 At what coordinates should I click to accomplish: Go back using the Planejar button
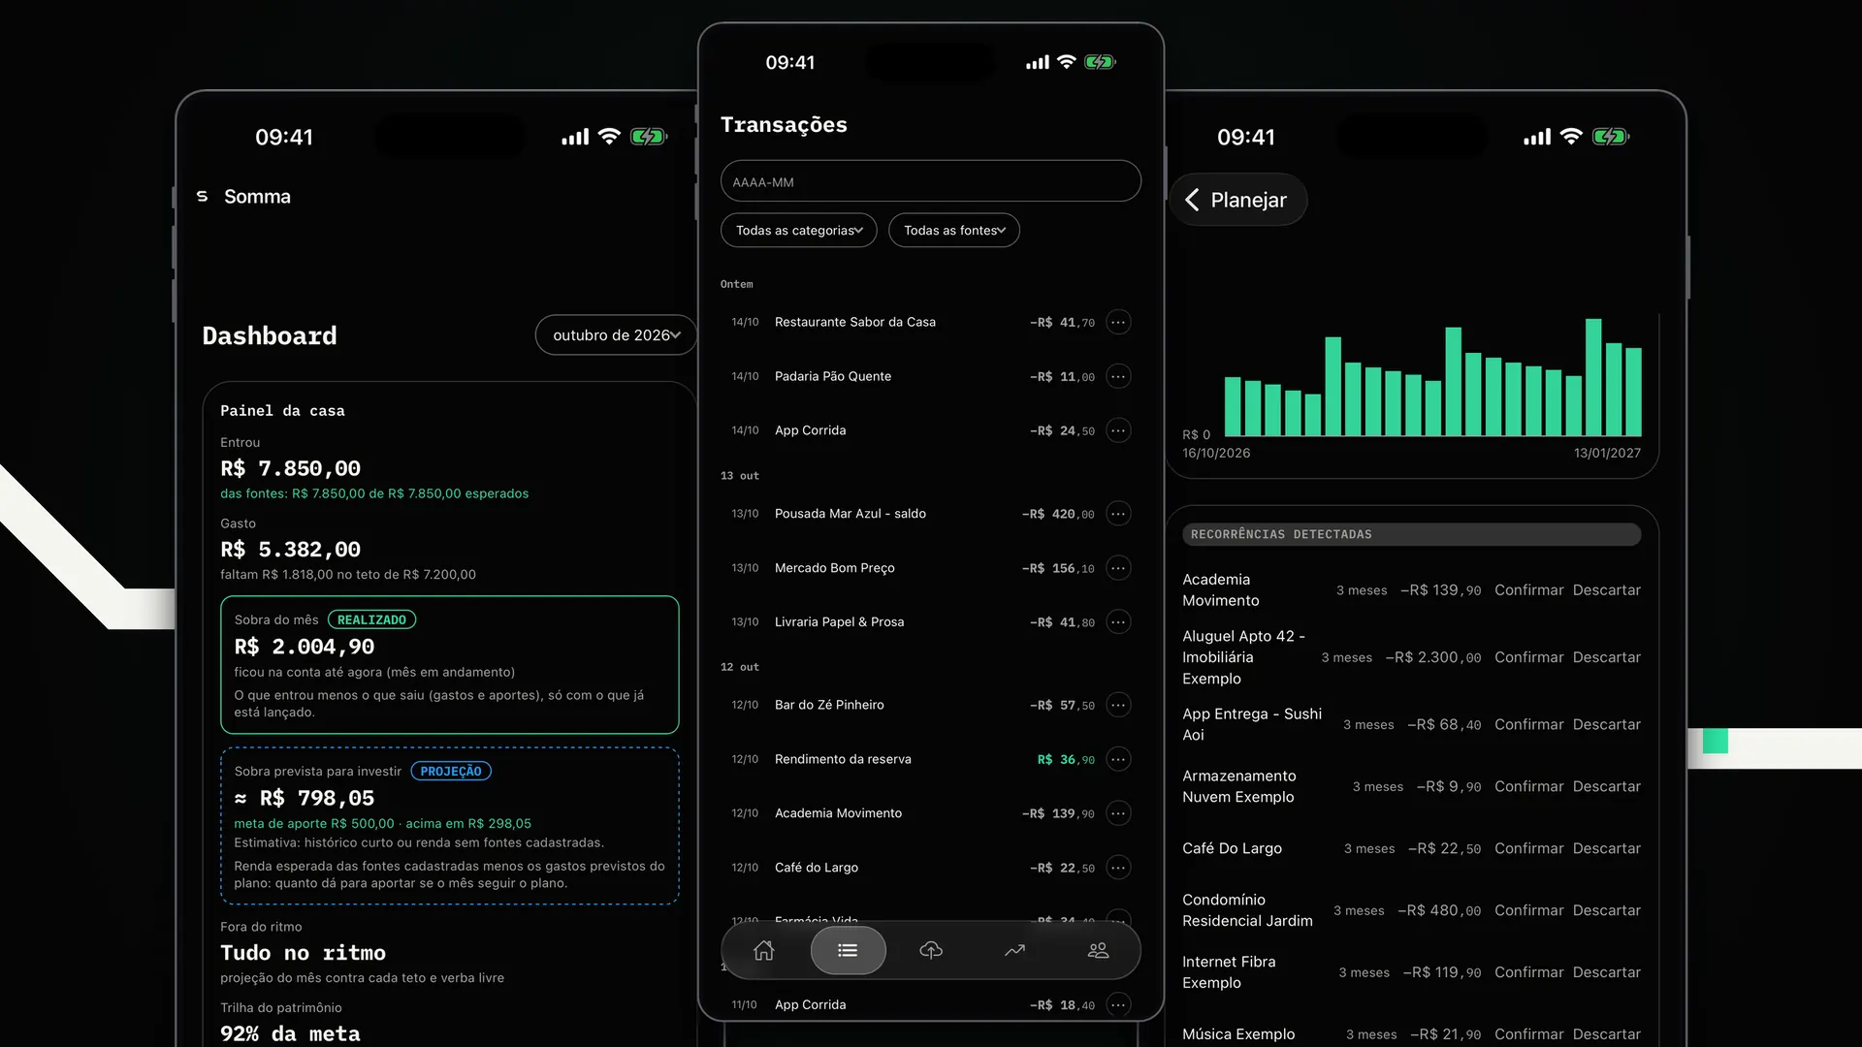click(x=1236, y=200)
